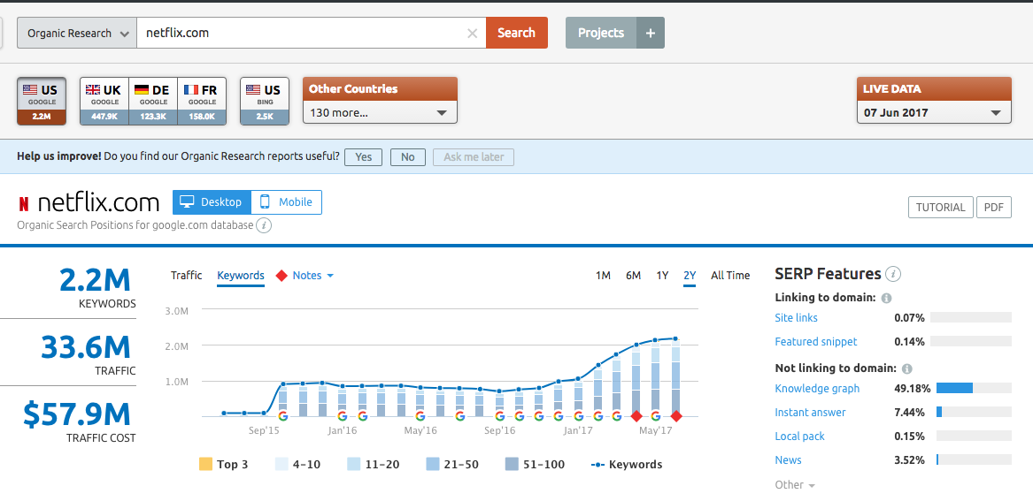
Task: Open the Live Data date dropdown
Action: click(x=933, y=113)
